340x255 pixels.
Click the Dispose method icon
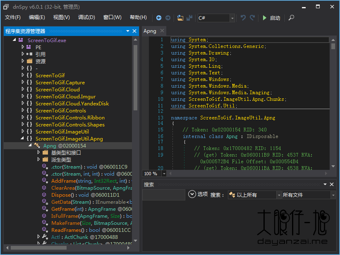pyautogui.click(x=44, y=195)
